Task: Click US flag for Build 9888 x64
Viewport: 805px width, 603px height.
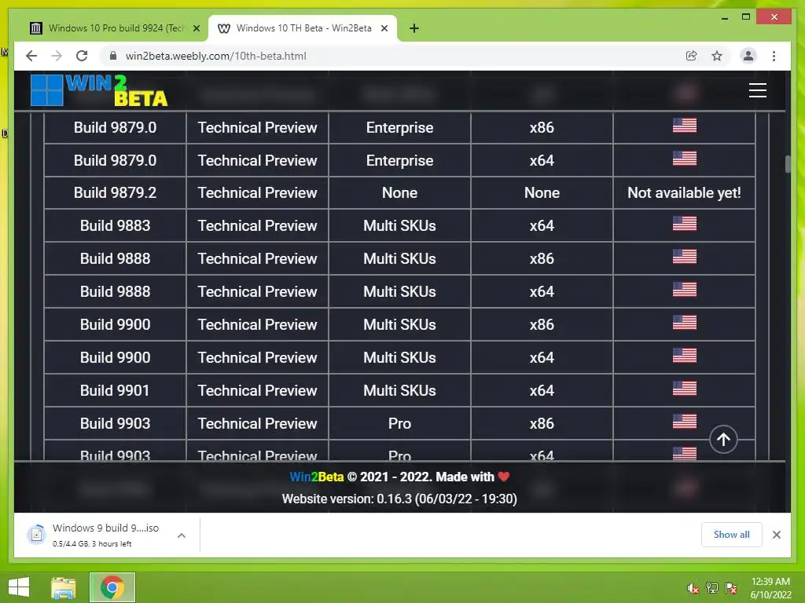Action: [685, 289]
